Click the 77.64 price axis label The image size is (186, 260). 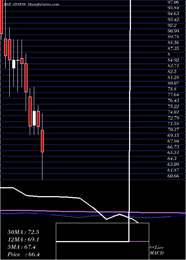173,95
